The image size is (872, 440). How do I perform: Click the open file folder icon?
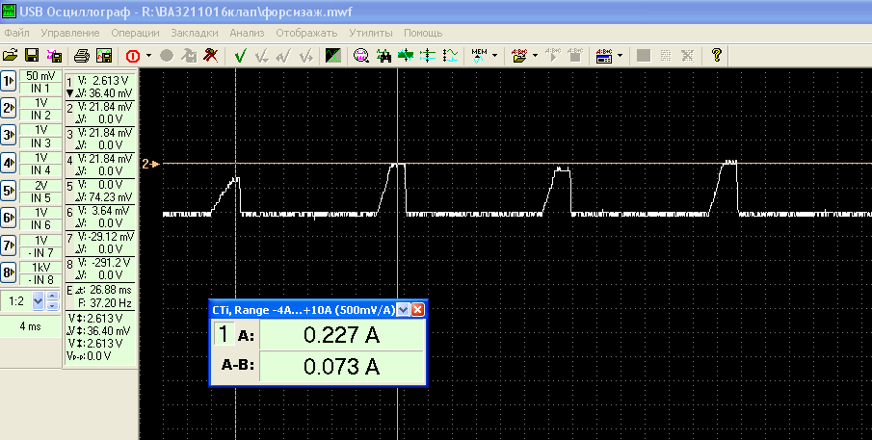[11, 56]
